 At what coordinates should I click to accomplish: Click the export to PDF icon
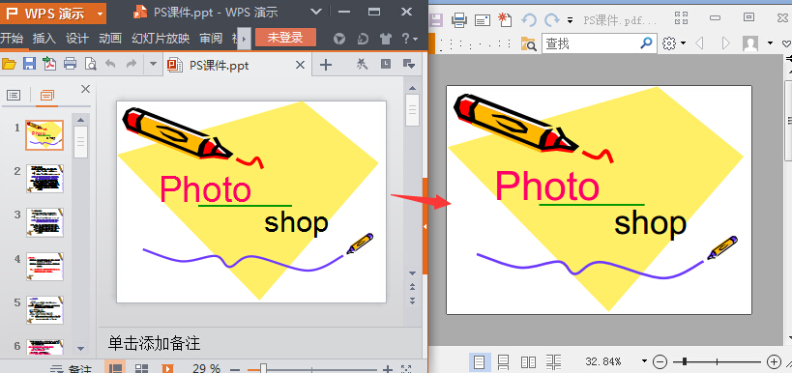pyautogui.click(x=49, y=64)
